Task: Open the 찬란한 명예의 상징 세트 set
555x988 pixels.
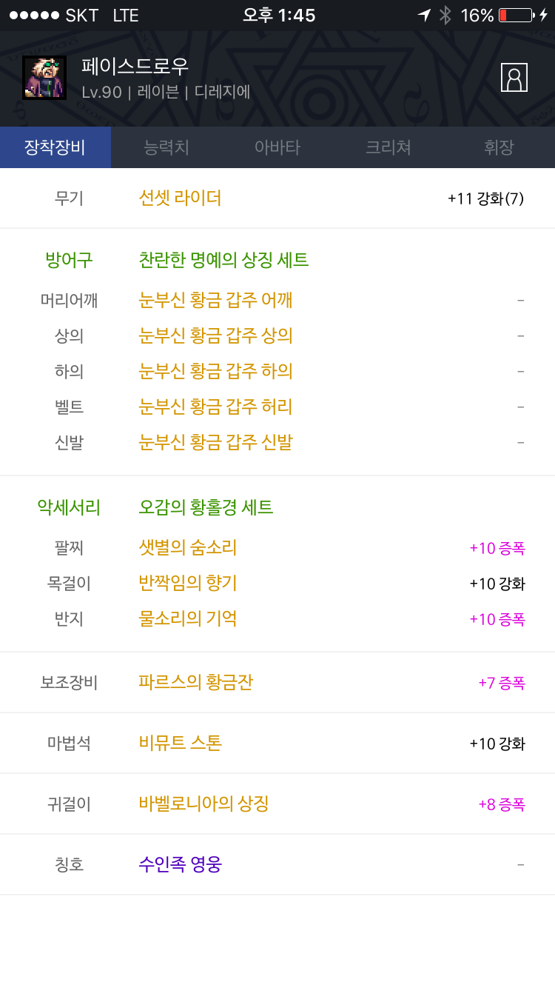Action: (x=223, y=260)
